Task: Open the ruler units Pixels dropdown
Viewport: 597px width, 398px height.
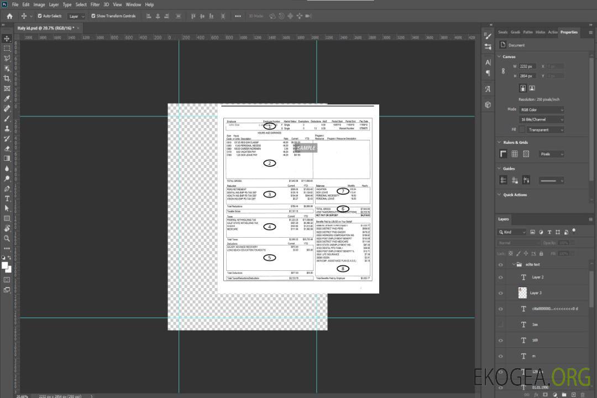Action: (552, 154)
